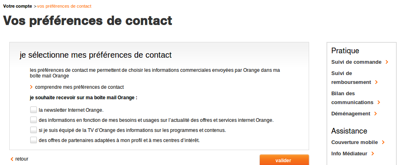Click the arrow after Suivi de remboursement
400x165 pixels.
click(x=376, y=82)
